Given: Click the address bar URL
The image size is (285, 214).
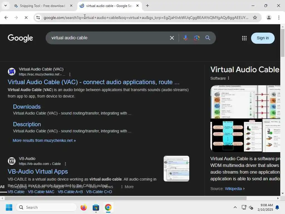Looking at the screenshot, I should coord(146,18).
